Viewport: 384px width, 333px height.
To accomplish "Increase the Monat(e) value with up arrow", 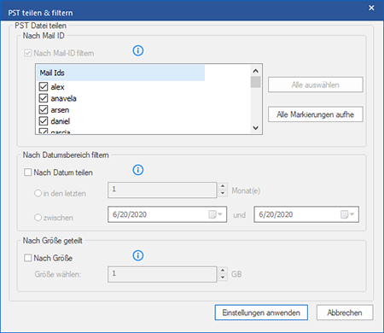I will coord(223,186).
